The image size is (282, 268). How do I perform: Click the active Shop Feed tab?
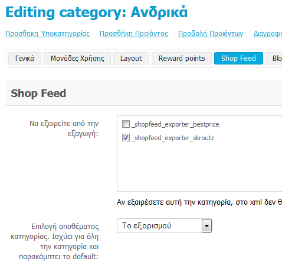tap(238, 59)
